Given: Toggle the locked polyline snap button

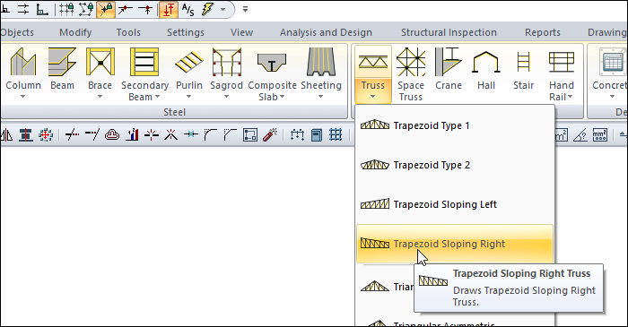Looking at the screenshot, I should point(86,9).
